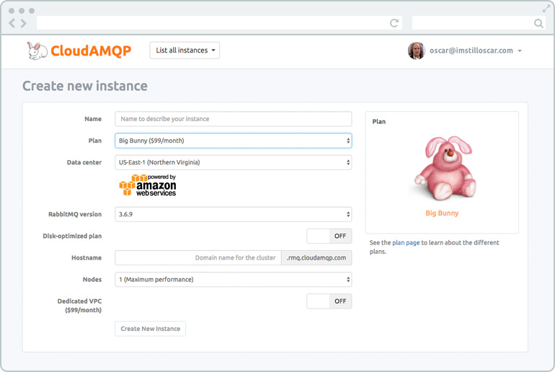
Task: Click the pink Big Bunny plan image
Action: [445, 168]
